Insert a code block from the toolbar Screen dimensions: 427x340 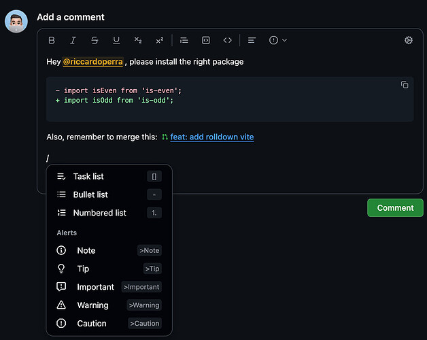tap(206, 40)
